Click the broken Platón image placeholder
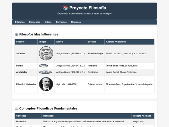This screenshot has width=169, height=127. 44,66
